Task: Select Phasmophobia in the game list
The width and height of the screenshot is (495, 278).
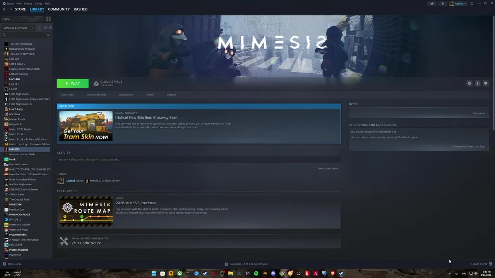Action: coord(18,235)
